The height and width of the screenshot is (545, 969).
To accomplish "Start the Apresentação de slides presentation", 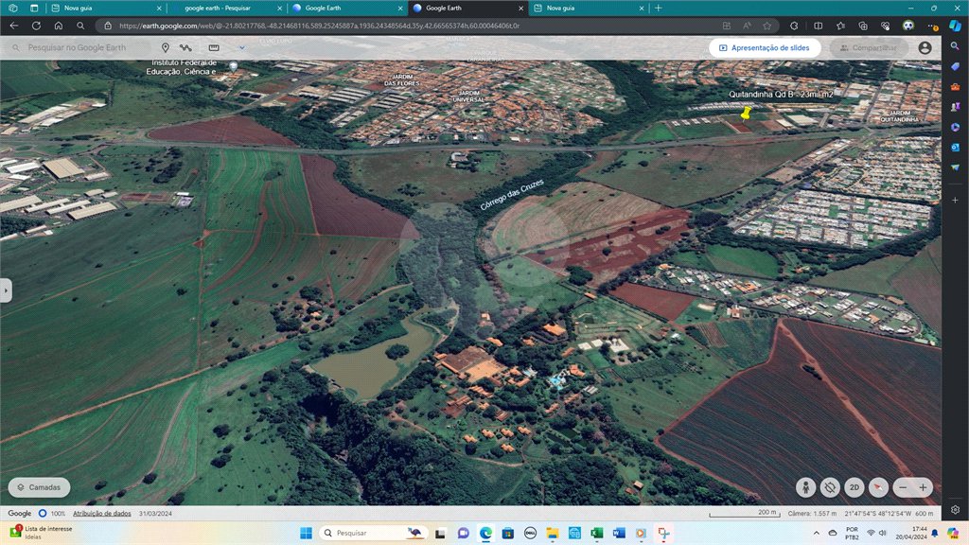I will (x=765, y=47).
